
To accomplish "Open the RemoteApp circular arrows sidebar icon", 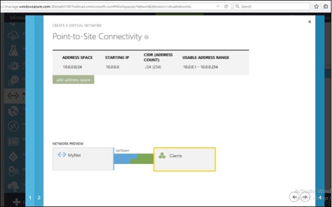I will pos(13,126).
